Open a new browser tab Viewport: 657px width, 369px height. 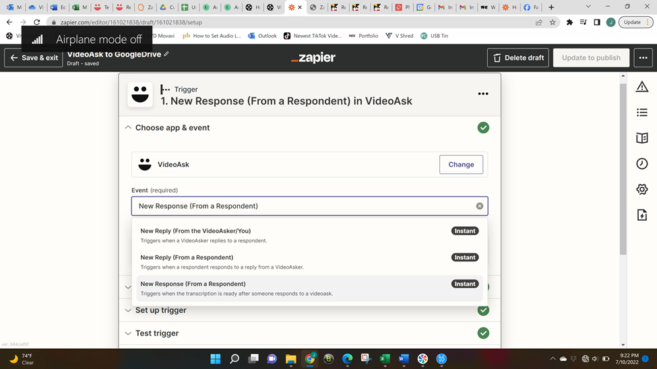tap(551, 7)
